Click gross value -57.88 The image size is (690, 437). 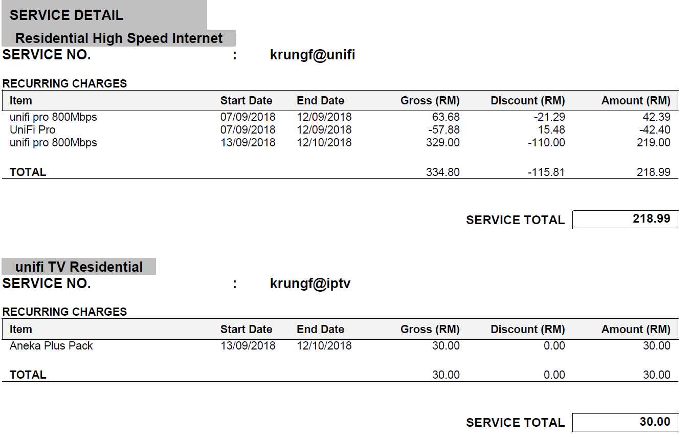click(444, 130)
